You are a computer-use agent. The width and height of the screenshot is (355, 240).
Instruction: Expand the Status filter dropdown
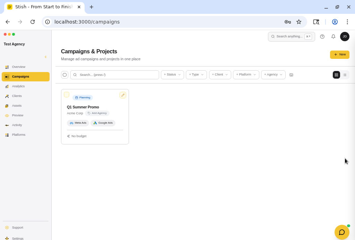[172, 75]
